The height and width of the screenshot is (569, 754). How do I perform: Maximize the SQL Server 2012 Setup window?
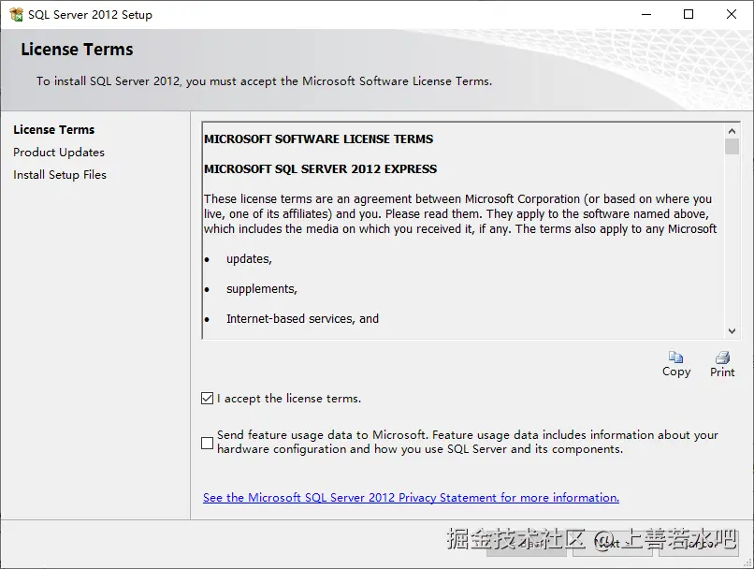(x=689, y=14)
